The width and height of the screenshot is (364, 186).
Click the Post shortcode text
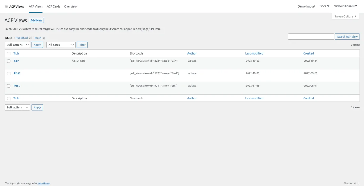coord(154,73)
